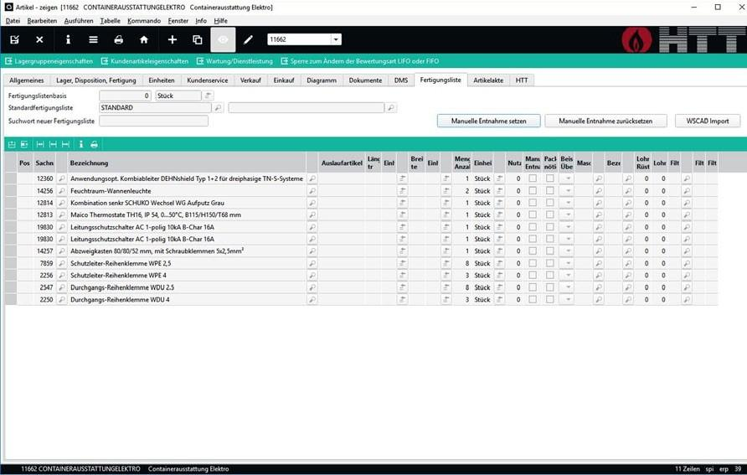Open the Datei menu
Screen dimensions: 747x475
[13, 21]
